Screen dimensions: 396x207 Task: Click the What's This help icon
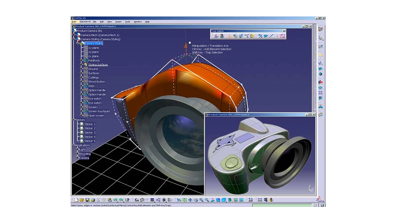pos(127,200)
